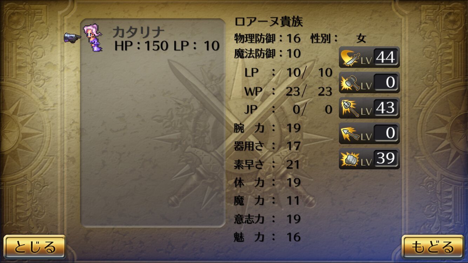The height and width of the screenshot is (263, 468).
Task: Select the martial arts fist icon
Action: [x=350, y=159]
